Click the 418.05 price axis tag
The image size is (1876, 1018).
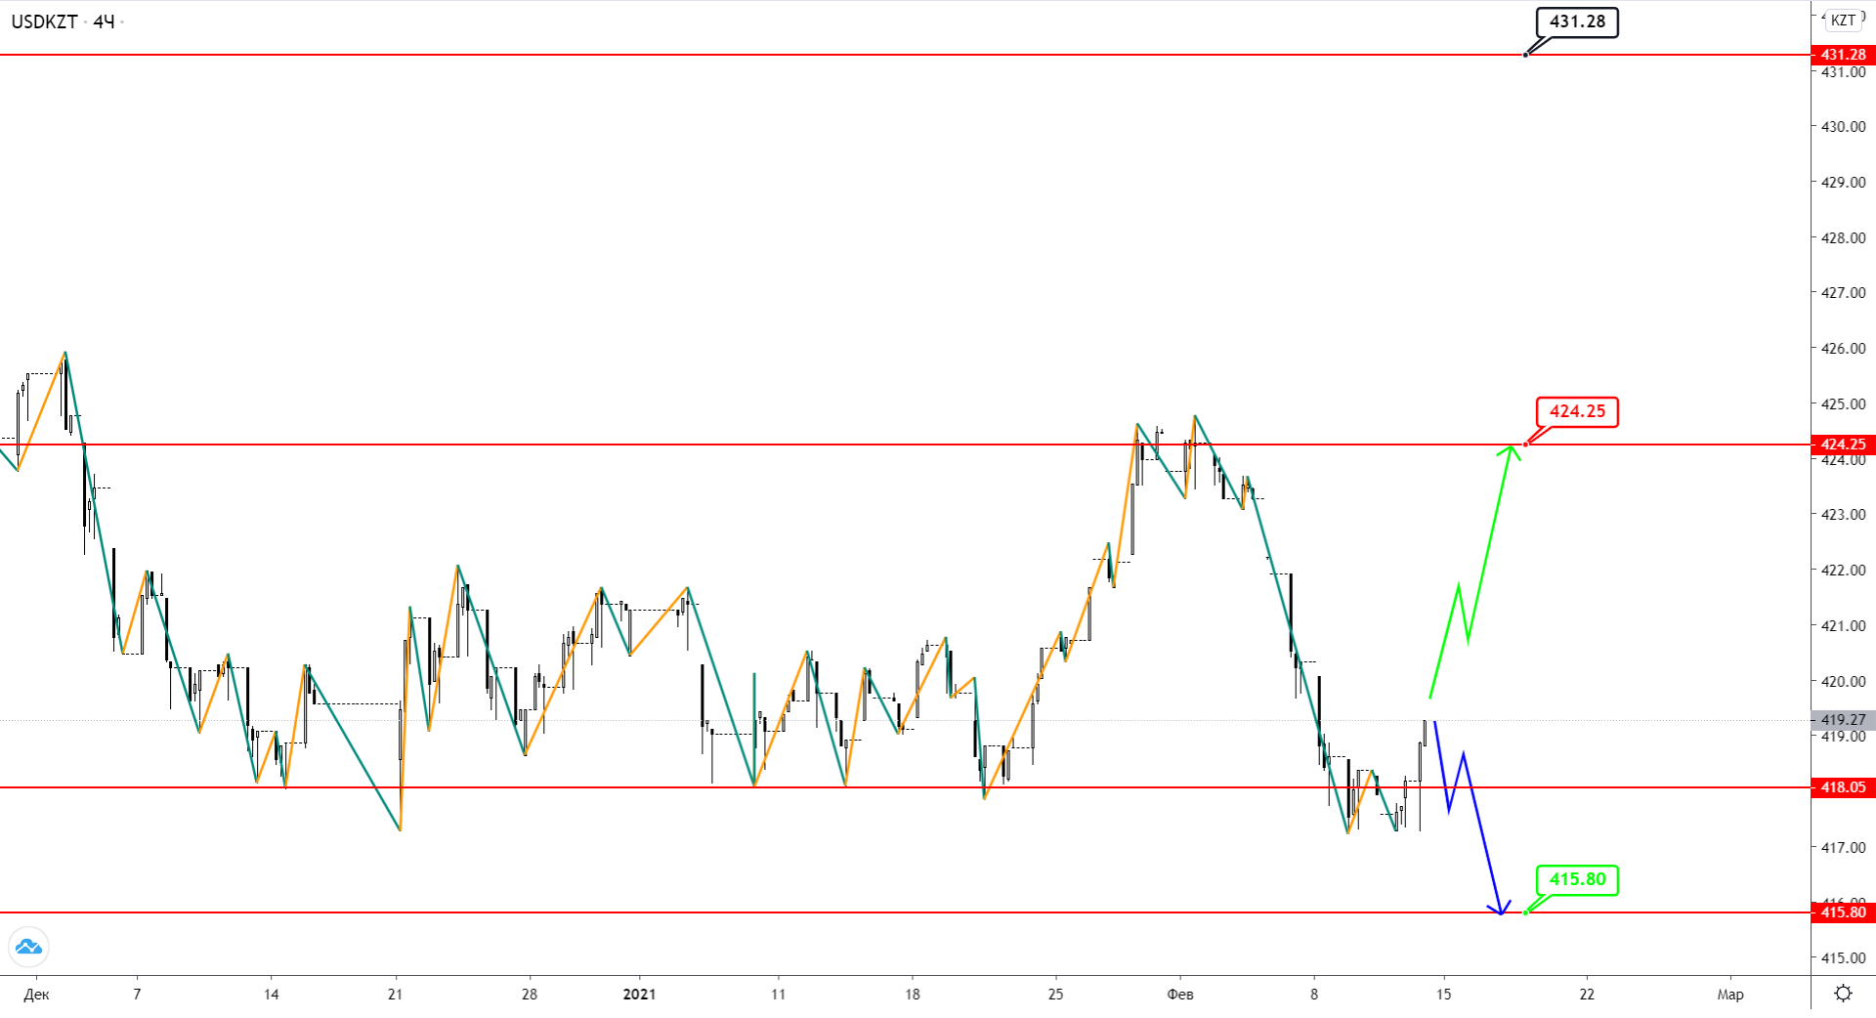[x=1843, y=787]
